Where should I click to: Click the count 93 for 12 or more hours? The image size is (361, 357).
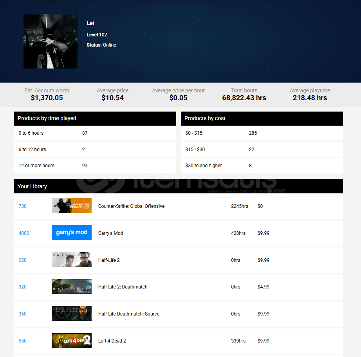click(x=85, y=166)
